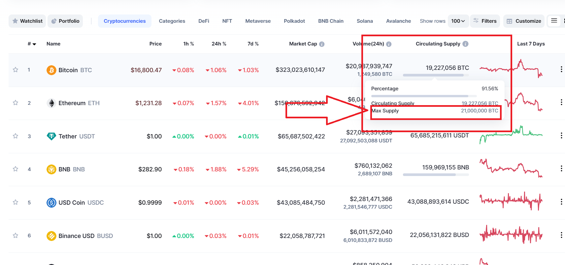The height and width of the screenshot is (265, 565).
Task: Click the Customize button
Action: (524, 21)
